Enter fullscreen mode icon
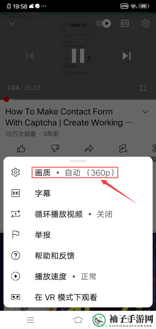 [x=143, y=88]
